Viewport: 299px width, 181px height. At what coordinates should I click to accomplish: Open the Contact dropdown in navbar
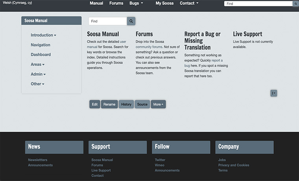click(189, 3)
